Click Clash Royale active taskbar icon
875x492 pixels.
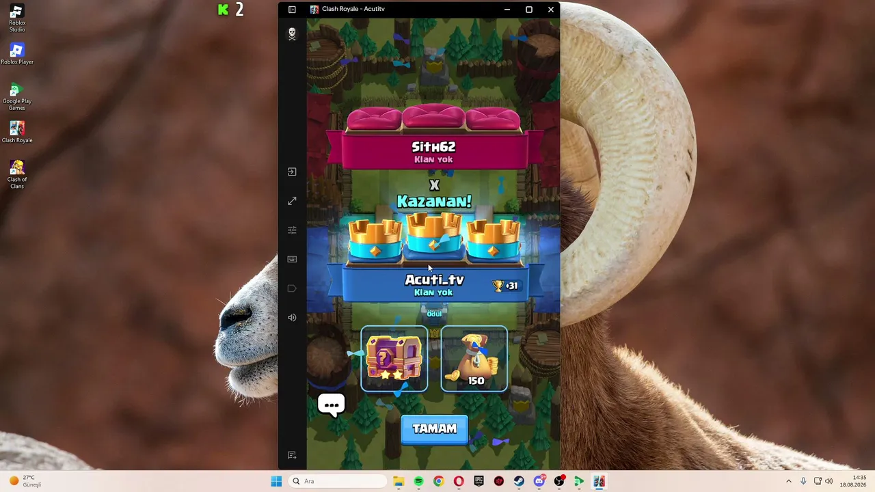click(599, 481)
